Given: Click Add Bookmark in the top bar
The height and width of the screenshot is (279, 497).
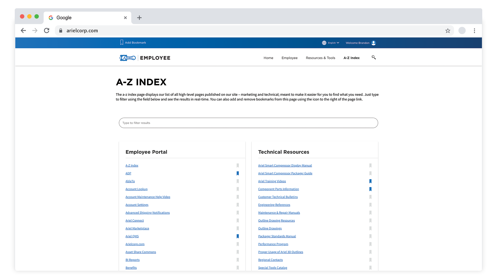Looking at the screenshot, I should point(133,43).
